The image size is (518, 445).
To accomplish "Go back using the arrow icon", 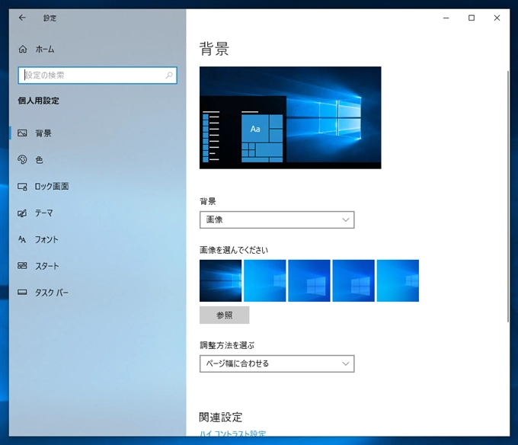I will (x=22, y=18).
